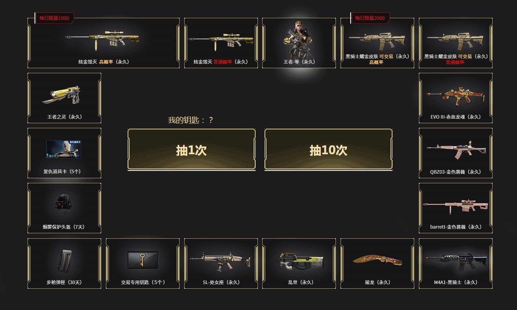This screenshot has height=310, width=517.
Task: Click the 抽10次 draw button
Action: click(329, 150)
